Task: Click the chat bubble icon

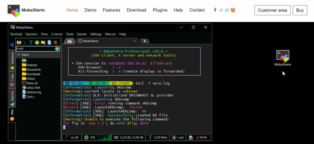Action: point(227,10)
